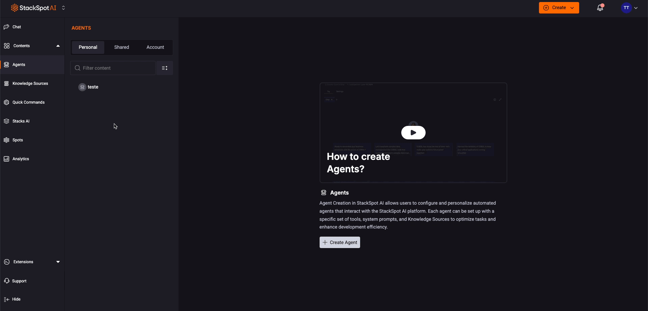Open Support from the sidebar
The image size is (648, 311).
pos(19,281)
